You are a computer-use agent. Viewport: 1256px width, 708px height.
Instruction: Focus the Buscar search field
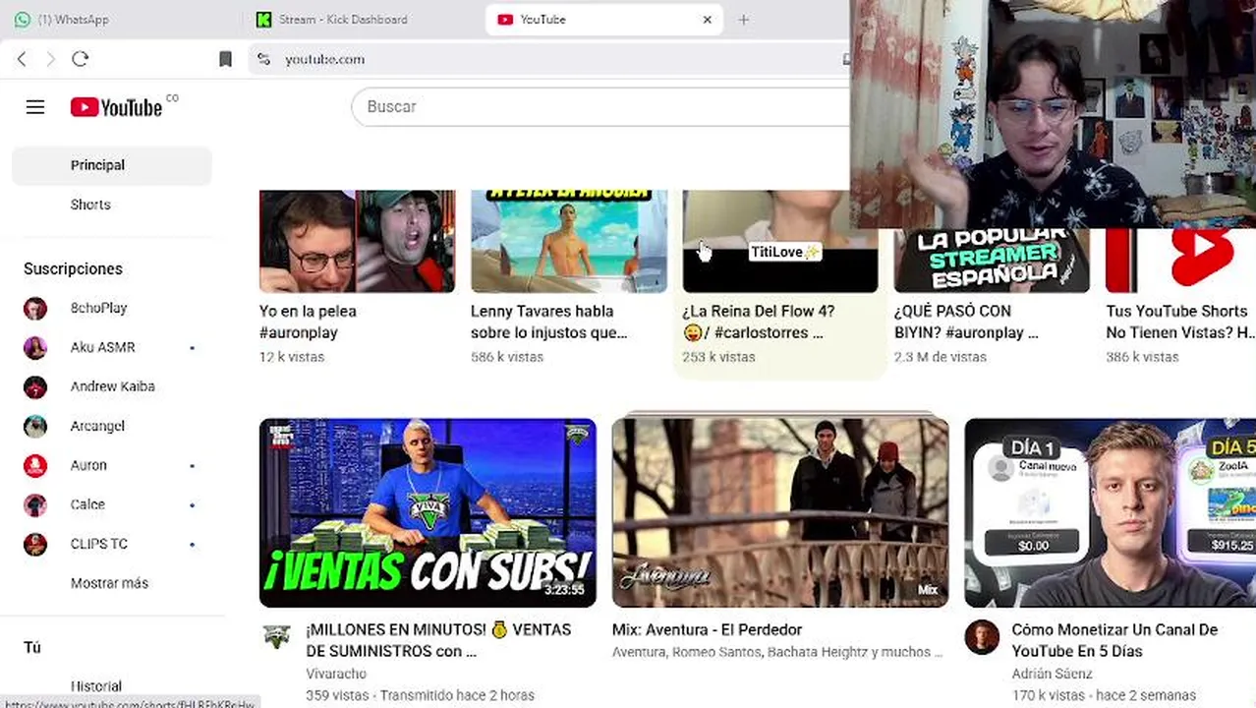599,106
